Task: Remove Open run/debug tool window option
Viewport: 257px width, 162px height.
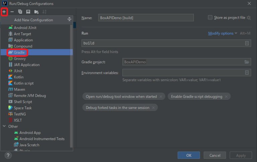Action: [161, 97]
